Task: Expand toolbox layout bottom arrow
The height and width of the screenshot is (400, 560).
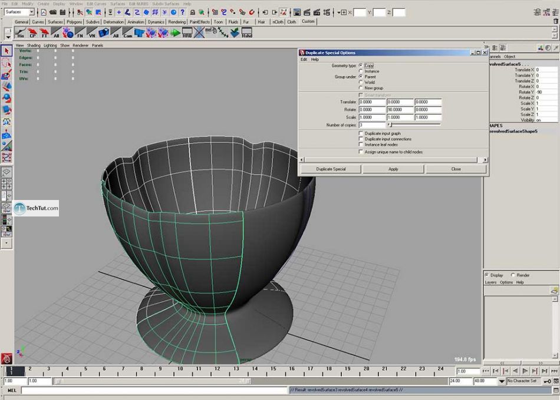Action: (6, 243)
